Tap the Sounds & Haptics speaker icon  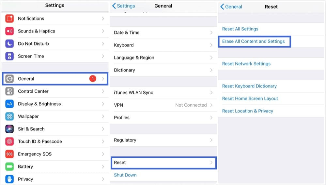click(x=9, y=31)
